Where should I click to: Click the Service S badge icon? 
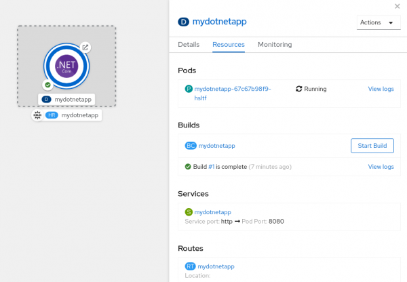click(x=189, y=212)
